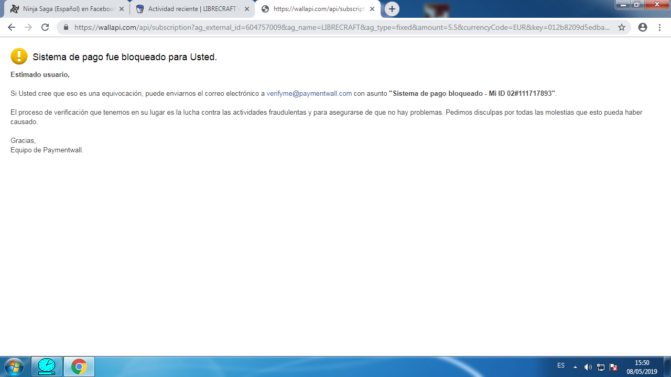Click the Chrome icon on the taskbar
Image resolution: width=671 pixels, height=377 pixels.
coord(79,367)
